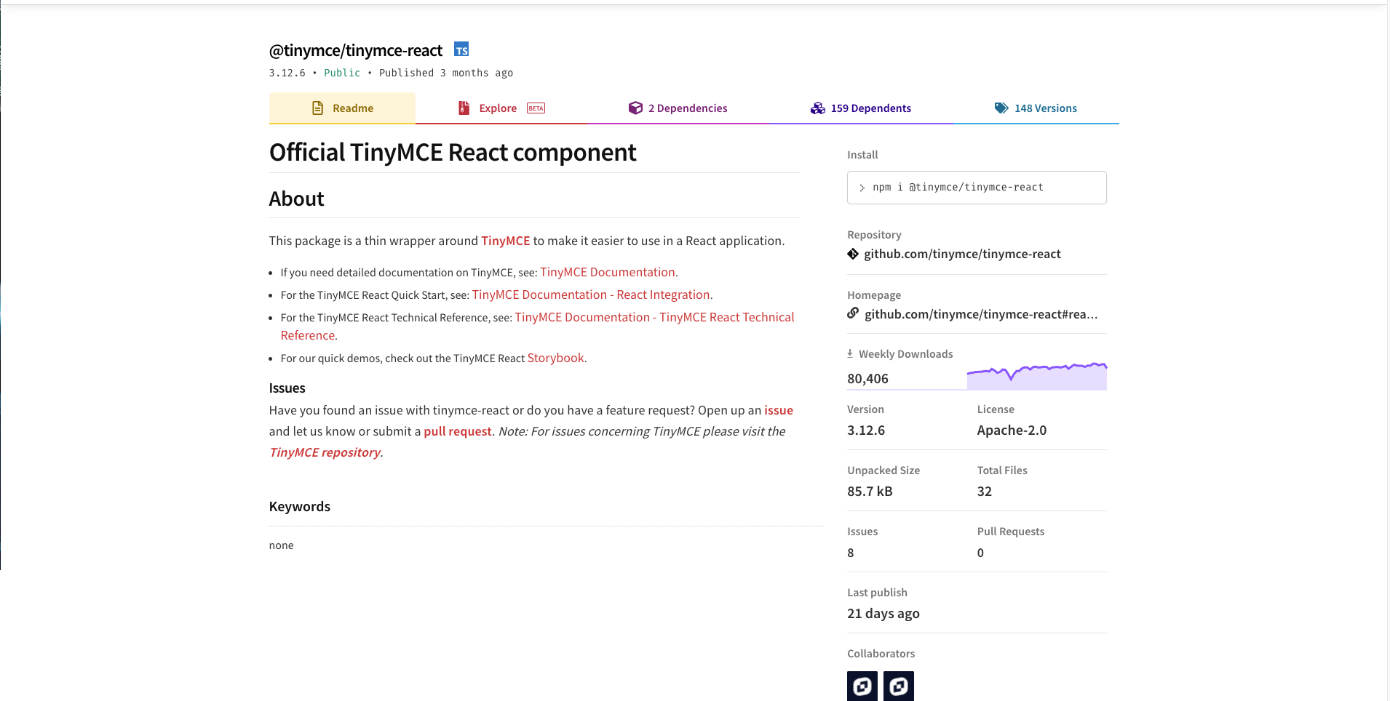The height and width of the screenshot is (701, 1390).
Task: Click the Pull Requests count 0
Action: [980, 553]
